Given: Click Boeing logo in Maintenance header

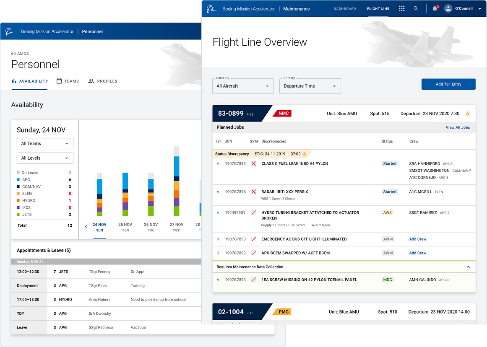Looking at the screenshot, I should [211, 9].
